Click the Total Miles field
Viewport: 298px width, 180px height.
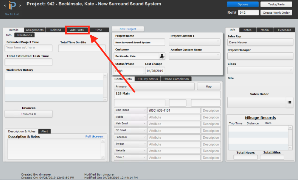(x=272, y=157)
